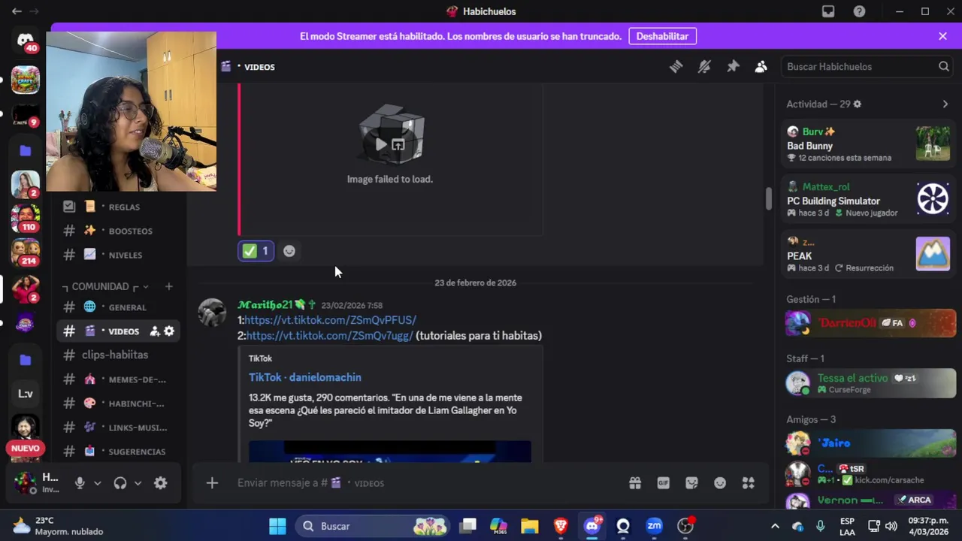This screenshot has width=962, height=541.
Task: Show pinned messages pin icon
Action: pos(733,67)
